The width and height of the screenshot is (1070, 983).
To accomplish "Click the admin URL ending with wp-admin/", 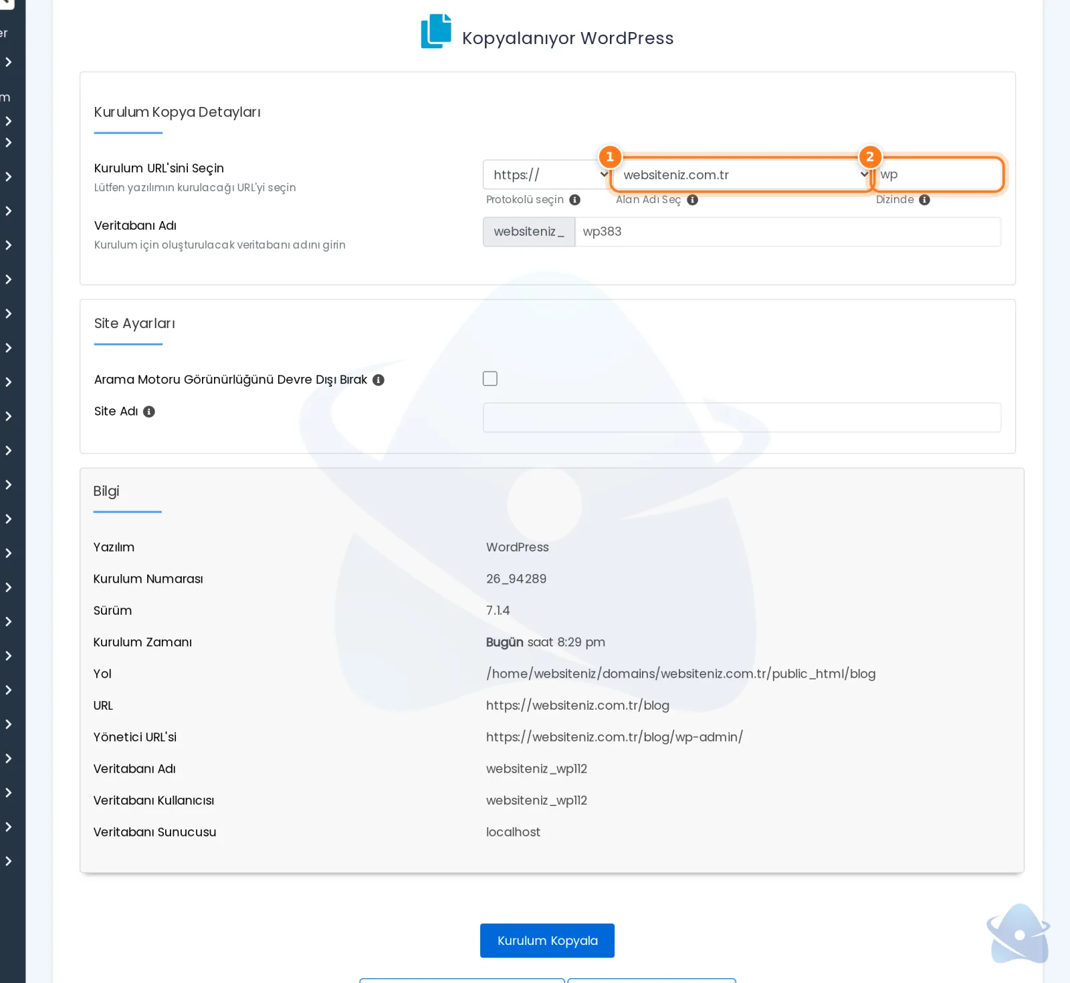I will tap(615, 737).
